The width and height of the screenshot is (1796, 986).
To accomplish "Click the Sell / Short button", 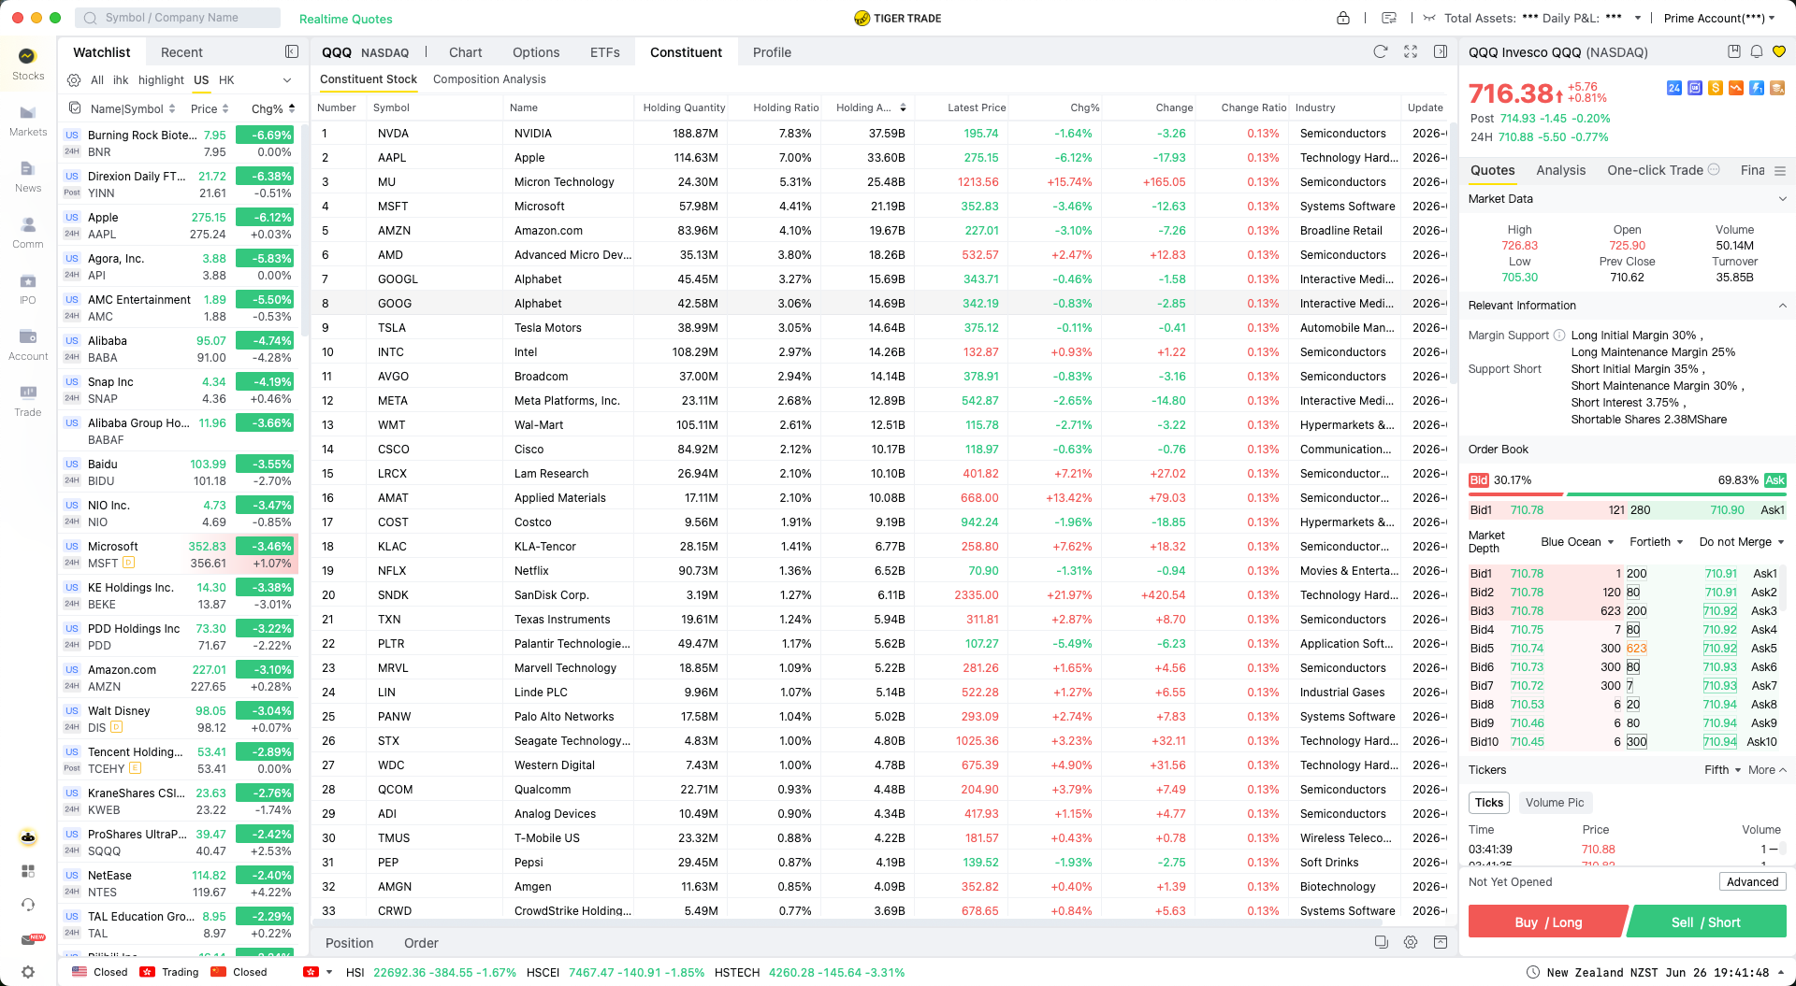I will (1706, 922).
